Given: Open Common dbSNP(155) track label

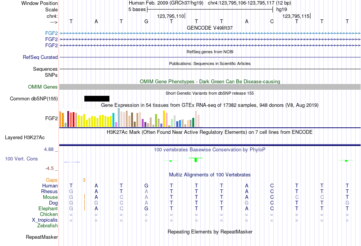Looking at the screenshot, I should tap(34, 98).
